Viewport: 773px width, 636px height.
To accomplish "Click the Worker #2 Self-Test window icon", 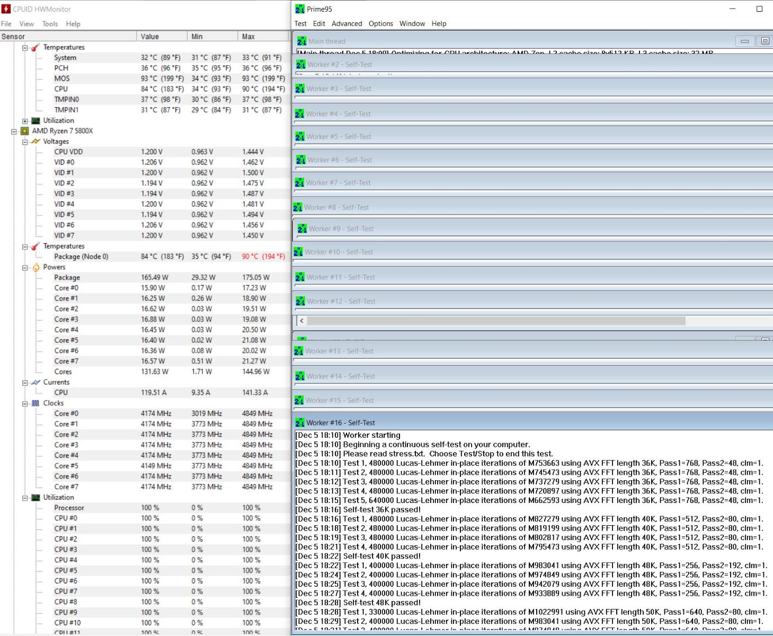I will (x=301, y=65).
